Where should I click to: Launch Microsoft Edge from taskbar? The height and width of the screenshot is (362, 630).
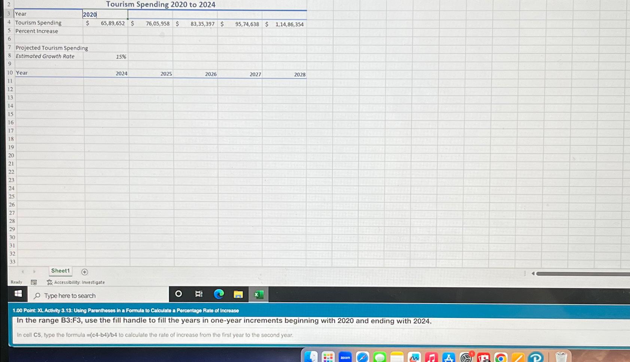pyautogui.click(x=219, y=294)
